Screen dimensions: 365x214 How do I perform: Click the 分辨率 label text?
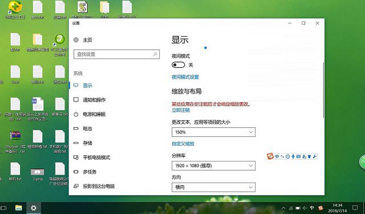tap(179, 156)
